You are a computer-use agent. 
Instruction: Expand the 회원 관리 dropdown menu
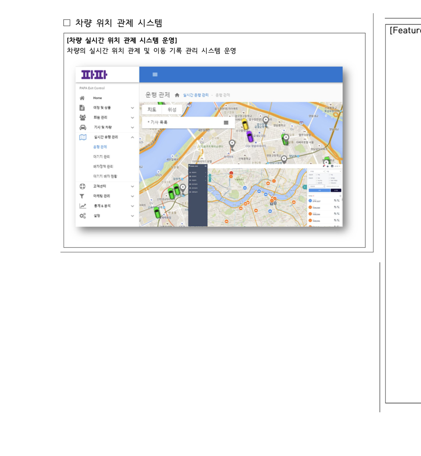[133, 117]
